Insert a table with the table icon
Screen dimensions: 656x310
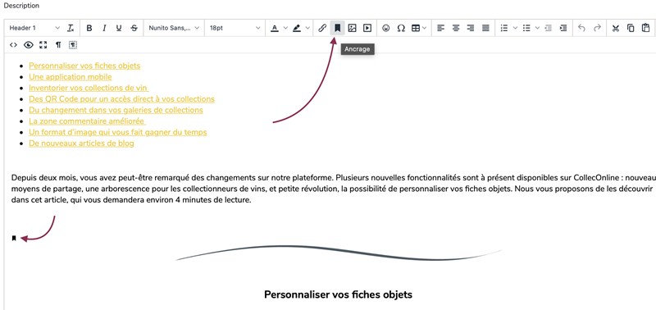point(416,28)
